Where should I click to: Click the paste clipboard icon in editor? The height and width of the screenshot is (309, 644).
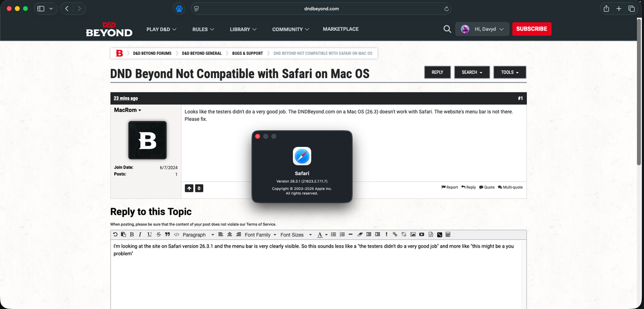[x=123, y=235]
